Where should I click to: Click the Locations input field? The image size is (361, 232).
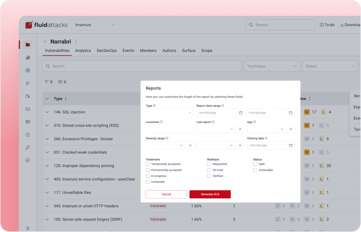pos(170,129)
